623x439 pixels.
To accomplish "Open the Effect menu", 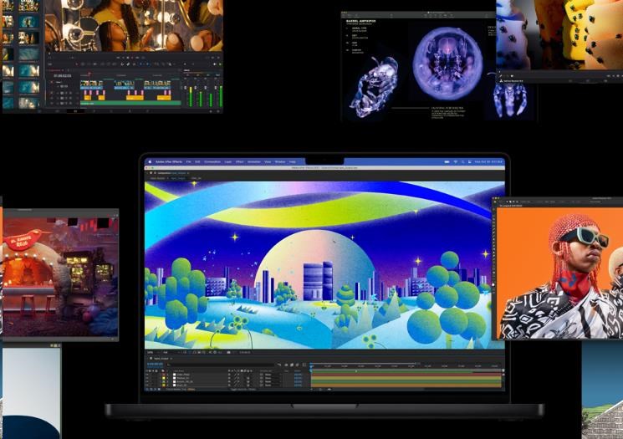I will pos(240,161).
